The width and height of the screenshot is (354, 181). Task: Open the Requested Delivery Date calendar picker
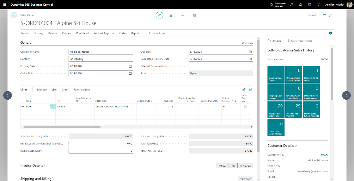click(x=250, y=59)
